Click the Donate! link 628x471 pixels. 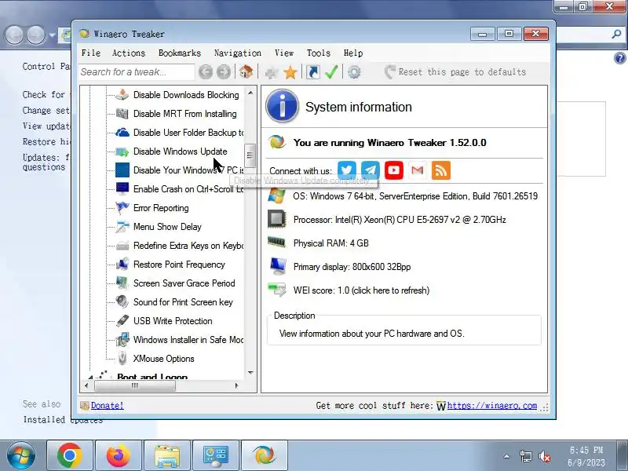point(107,405)
